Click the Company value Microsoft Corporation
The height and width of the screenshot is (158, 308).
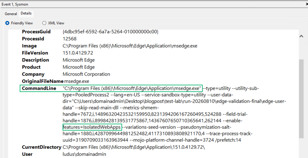86,74
